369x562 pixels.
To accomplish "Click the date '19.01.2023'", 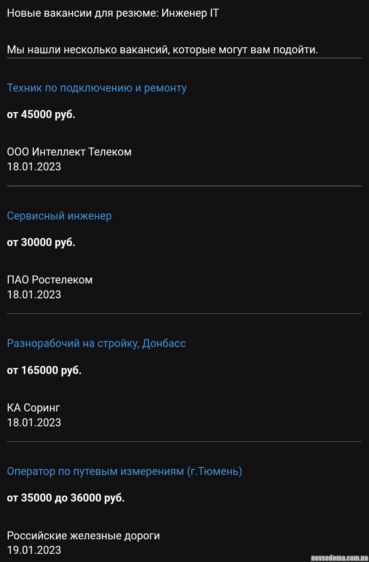I will pyautogui.click(x=34, y=550).
